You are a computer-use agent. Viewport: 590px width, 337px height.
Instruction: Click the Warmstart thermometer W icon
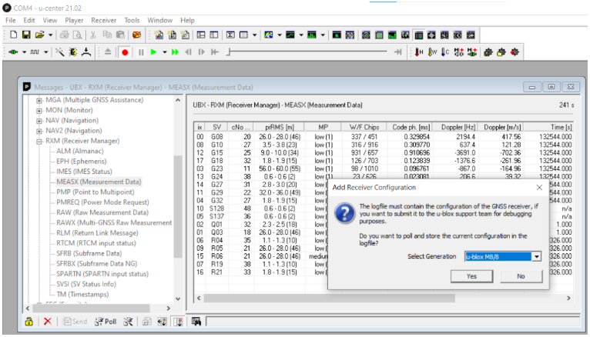(432, 52)
